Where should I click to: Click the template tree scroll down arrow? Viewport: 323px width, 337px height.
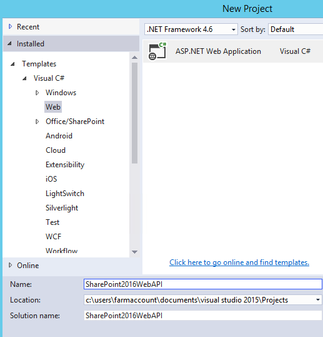pos(134,252)
